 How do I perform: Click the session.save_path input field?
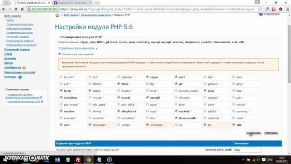click(x=247, y=150)
